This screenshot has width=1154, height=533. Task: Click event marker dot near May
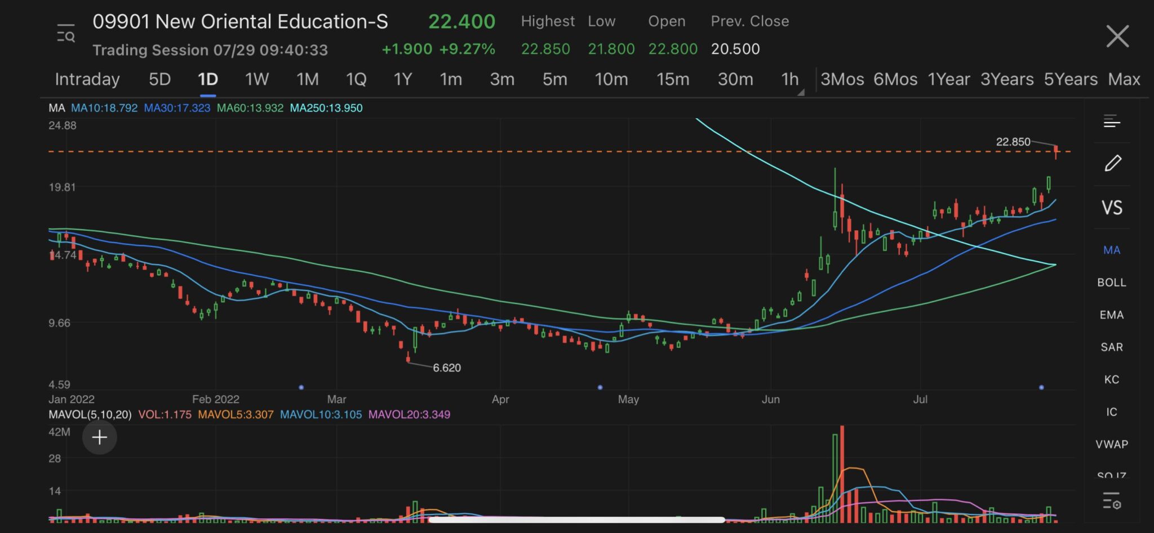(600, 387)
